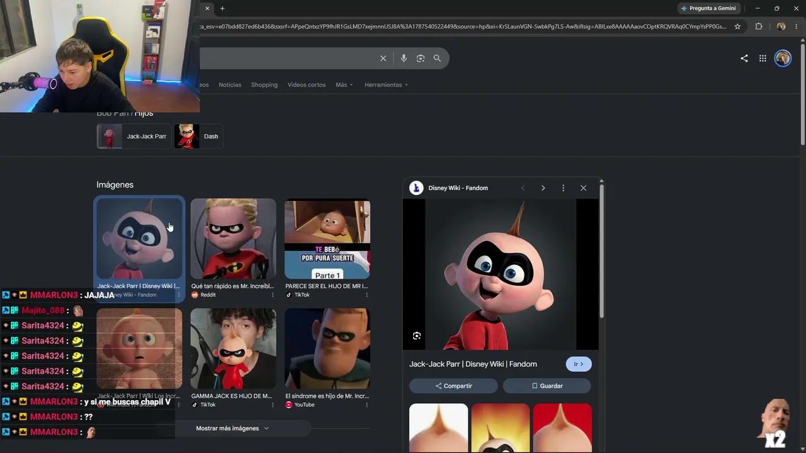
Task: Open the Jack-Jack Parr Disney Wiki Fandom title link
Action: 473,364
